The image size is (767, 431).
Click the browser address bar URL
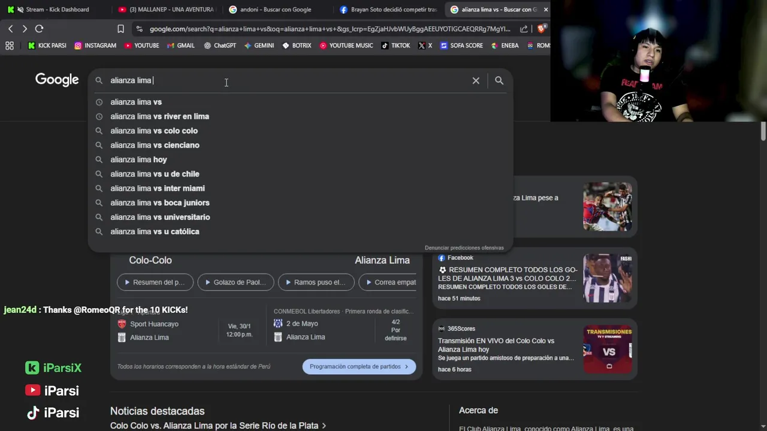pyautogui.click(x=330, y=29)
